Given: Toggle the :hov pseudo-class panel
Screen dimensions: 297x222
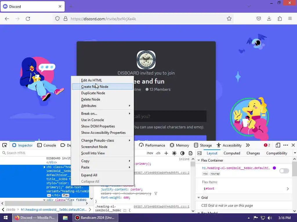Looking at the screenshot, I should (x=150, y=153).
